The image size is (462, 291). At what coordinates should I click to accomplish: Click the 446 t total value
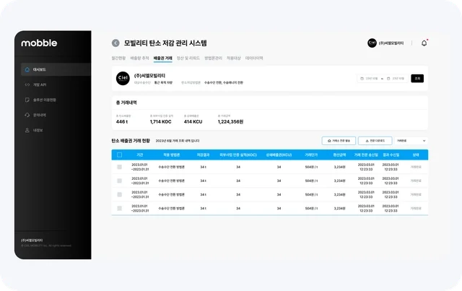pyautogui.click(x=122, y=121)
